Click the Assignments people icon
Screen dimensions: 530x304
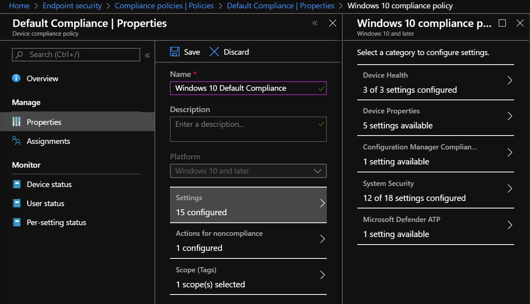(16, 141)
